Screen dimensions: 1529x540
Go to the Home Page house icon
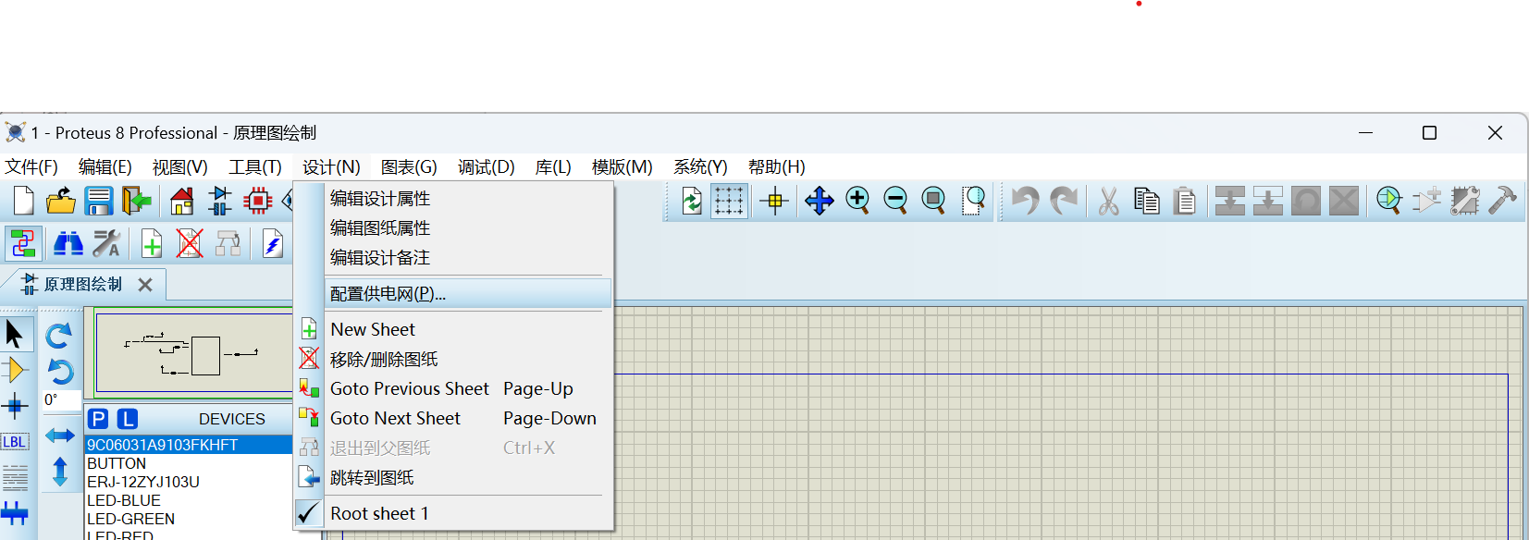pyautogui.click(x=182, y=200)
